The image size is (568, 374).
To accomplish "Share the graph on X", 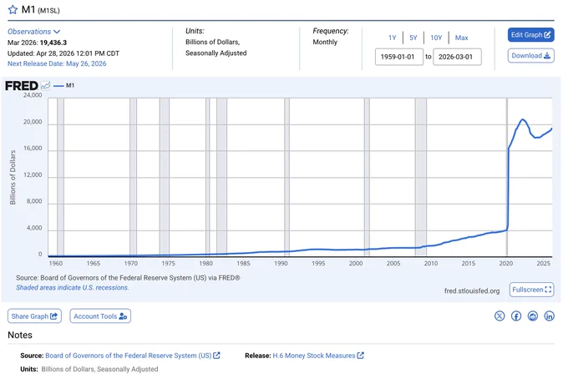I will tap(500, 316).
